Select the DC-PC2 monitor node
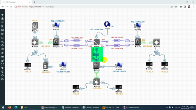196x110 pixels. coord(164,65)
